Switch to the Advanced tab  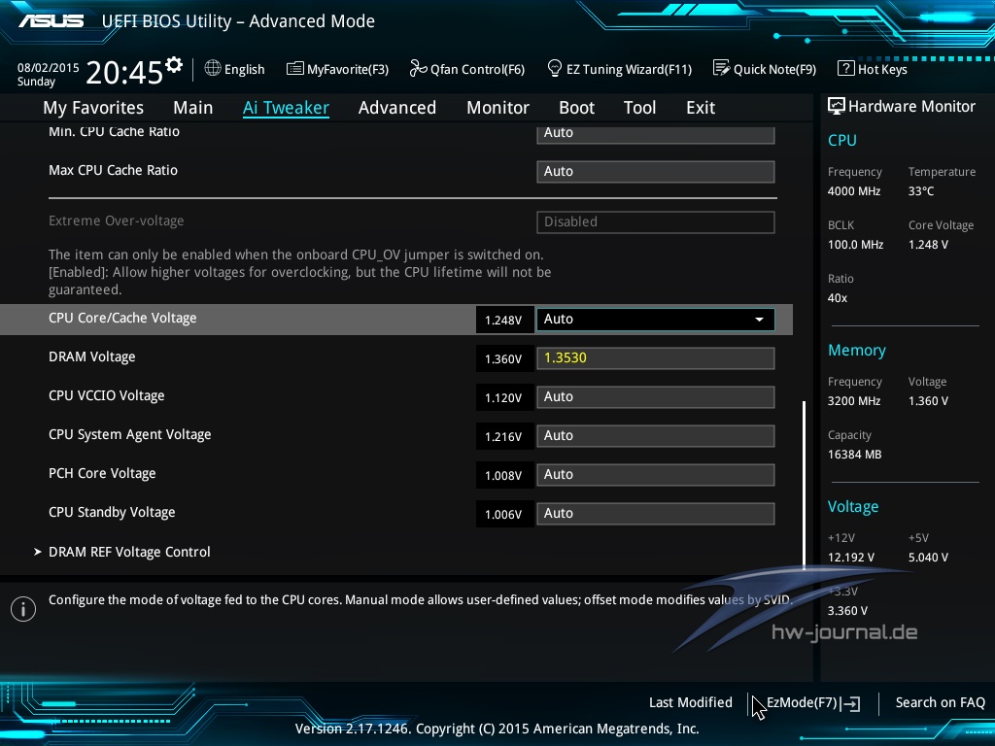(x=396, y=108)
